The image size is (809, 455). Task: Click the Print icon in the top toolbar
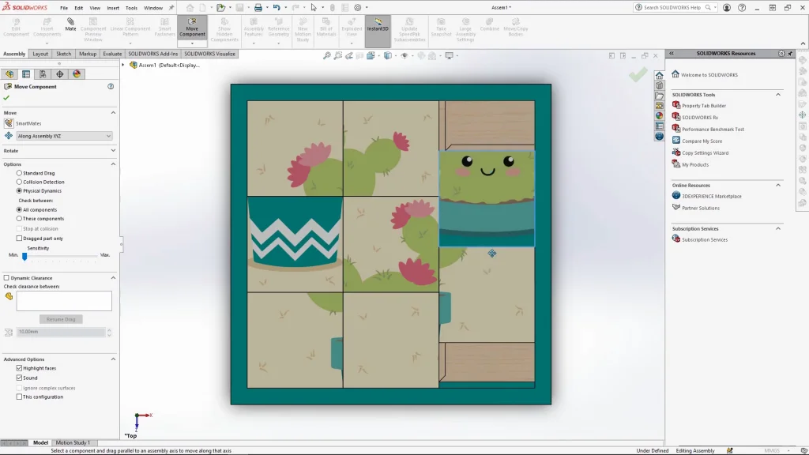pos(258,8)
